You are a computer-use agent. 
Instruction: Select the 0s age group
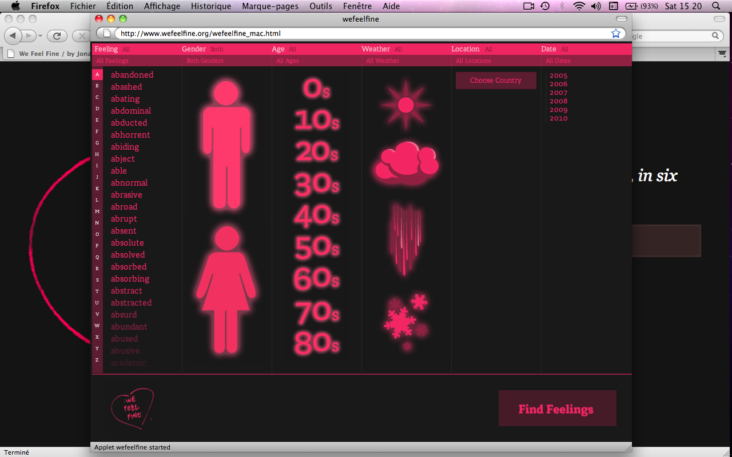click(317, 89)
